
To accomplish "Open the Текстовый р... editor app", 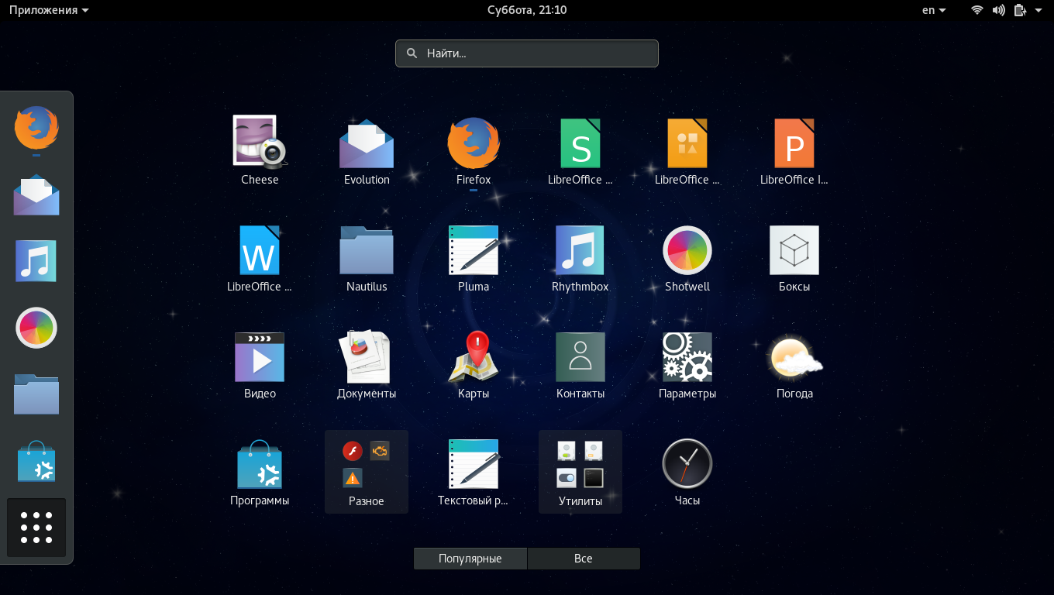I will [x=474, y=471].
